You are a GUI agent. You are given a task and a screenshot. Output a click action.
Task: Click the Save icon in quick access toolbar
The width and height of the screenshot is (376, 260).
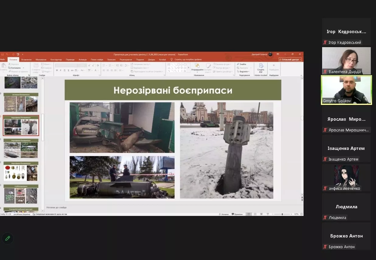click(x=2, y=54)
